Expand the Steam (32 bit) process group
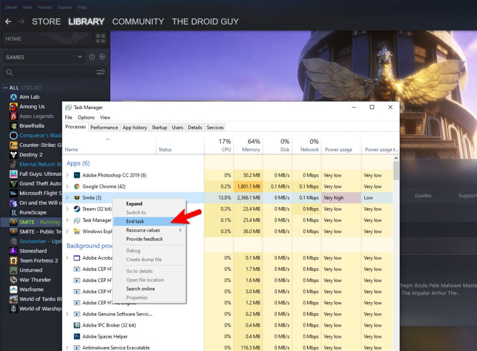Viewport: 477px width, 351px height. coord(68,209)
